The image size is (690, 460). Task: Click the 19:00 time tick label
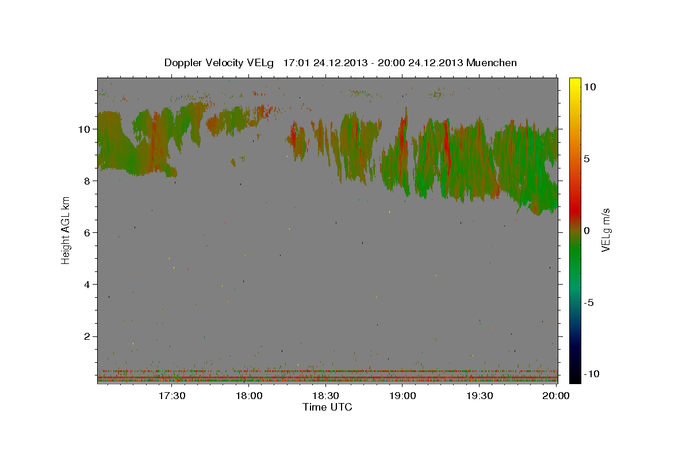pos(402,396)
